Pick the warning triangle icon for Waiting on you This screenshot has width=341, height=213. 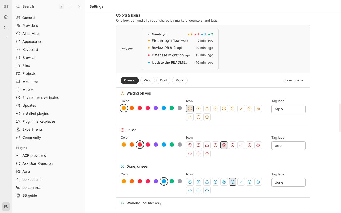point(207,109)
